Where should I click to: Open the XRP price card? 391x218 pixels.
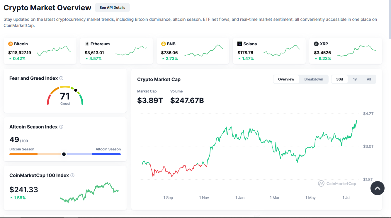[346, 51]
